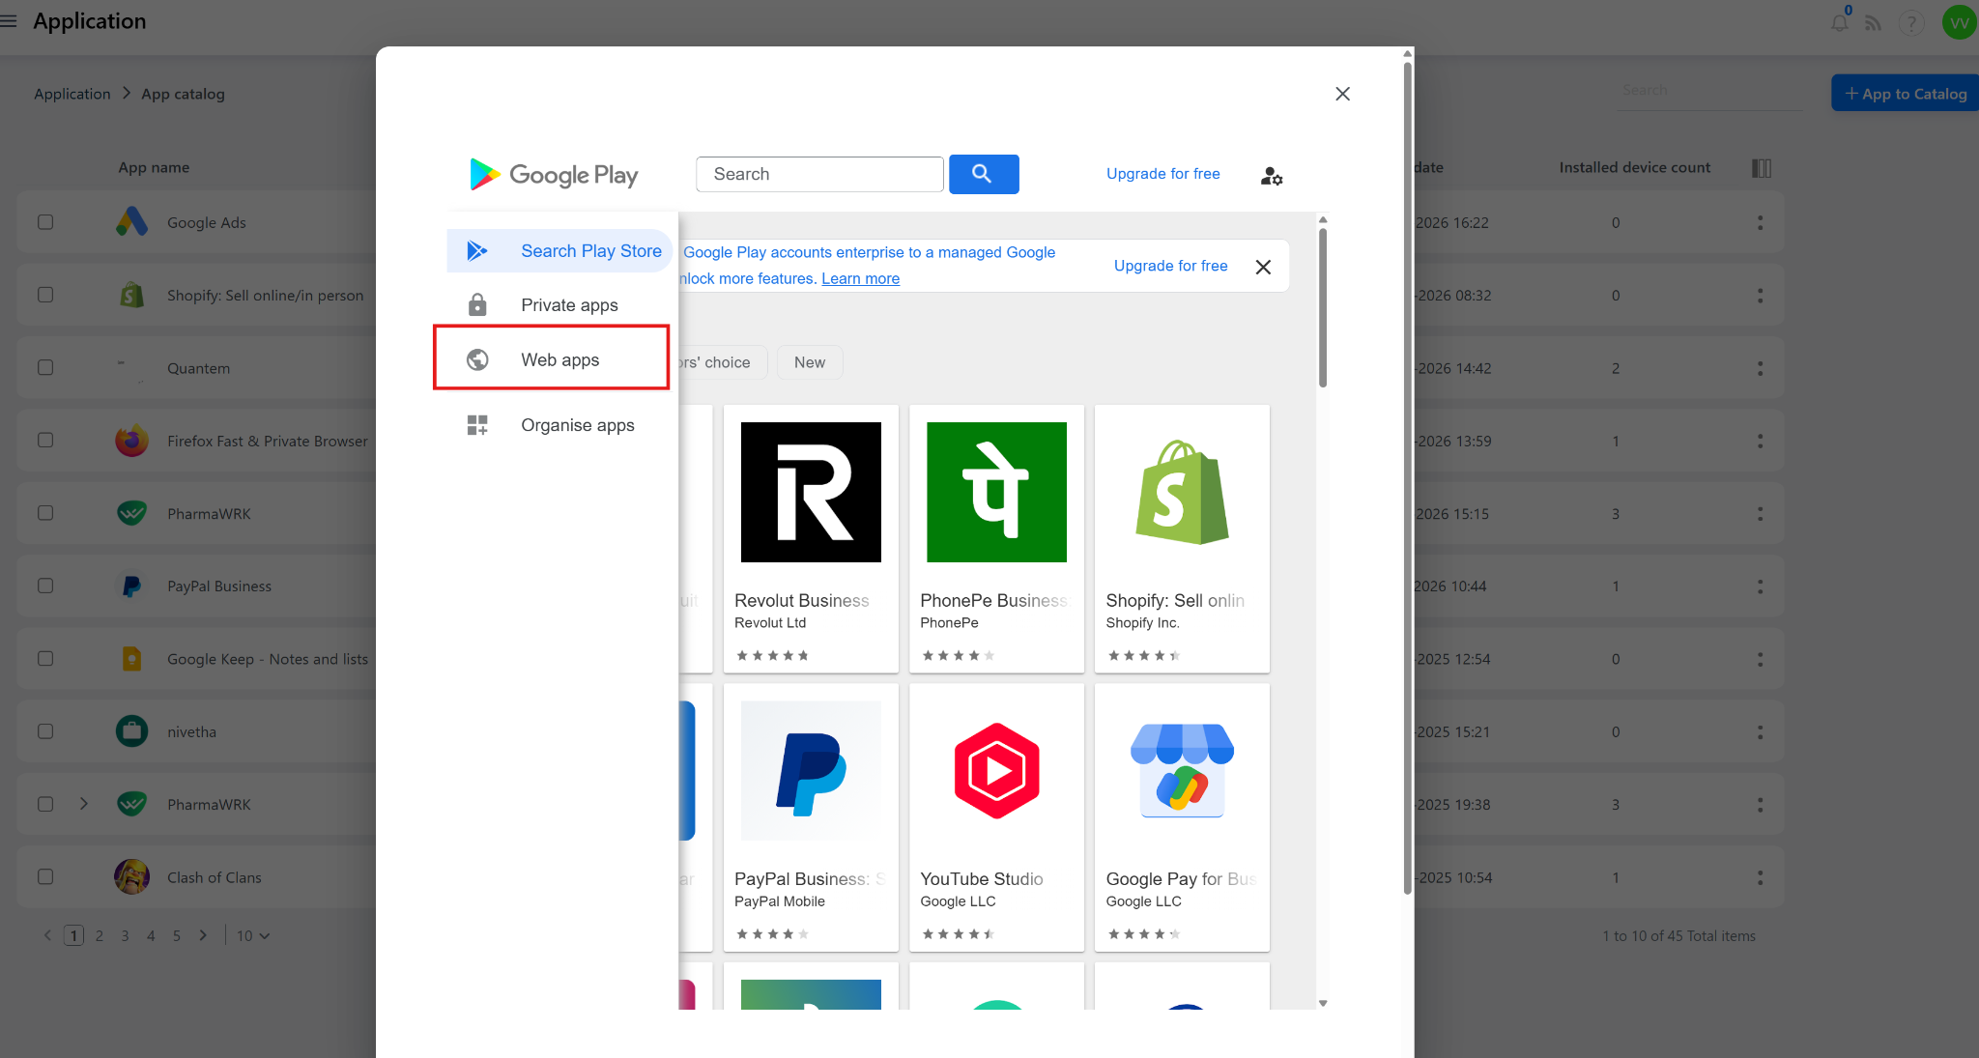Click the notifications bell icon
The image size is (1979, 1058).
[x=1839, y=23]
